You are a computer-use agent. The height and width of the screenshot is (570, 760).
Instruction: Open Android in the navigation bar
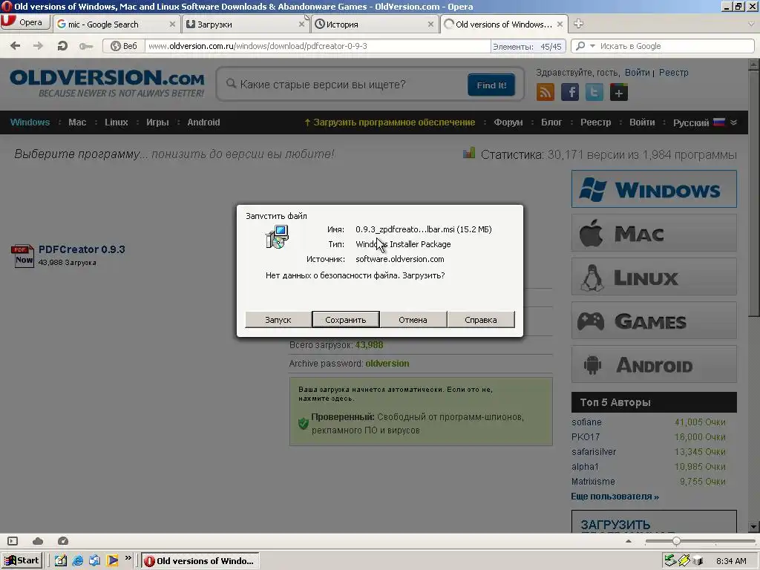point(203,122)
